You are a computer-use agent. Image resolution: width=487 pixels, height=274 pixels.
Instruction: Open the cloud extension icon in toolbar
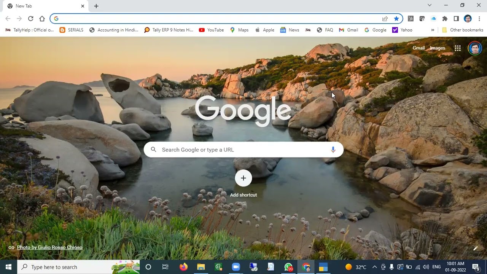[433, 19]
